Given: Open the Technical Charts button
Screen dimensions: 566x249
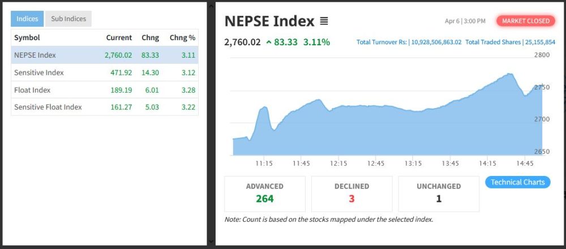Looking at the screenshot, I should pyautogui.click(x=517, y=182).
